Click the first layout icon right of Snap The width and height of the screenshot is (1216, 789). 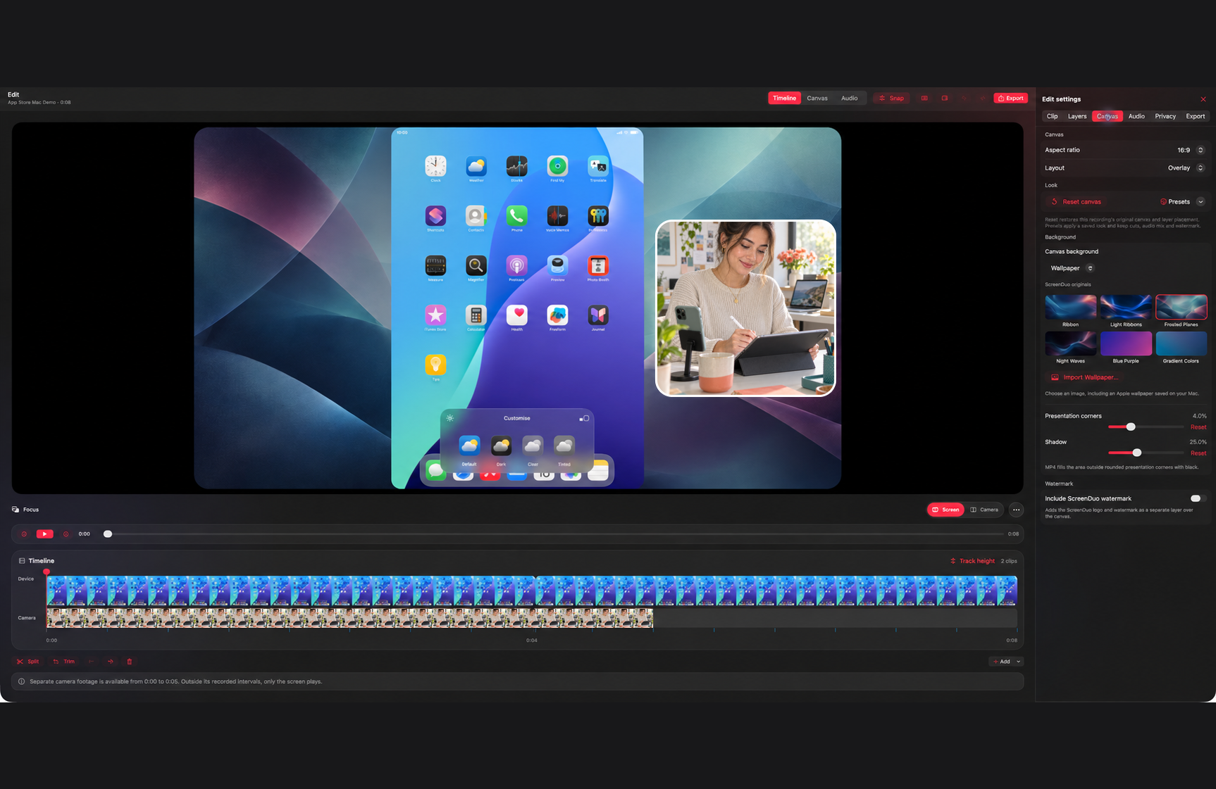tap(924, 99)
